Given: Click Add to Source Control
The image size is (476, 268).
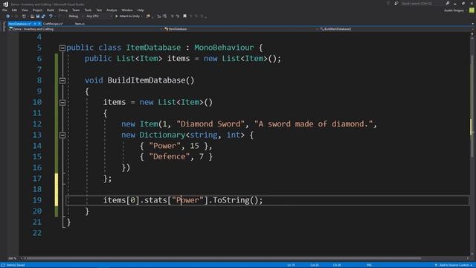Looking at the screenshot, I should tap(454, 265).
